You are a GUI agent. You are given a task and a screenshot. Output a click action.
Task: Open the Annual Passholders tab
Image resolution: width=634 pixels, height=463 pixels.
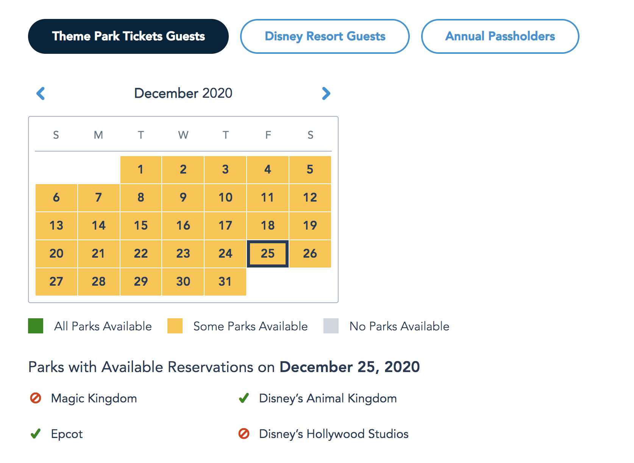[500, 36]
